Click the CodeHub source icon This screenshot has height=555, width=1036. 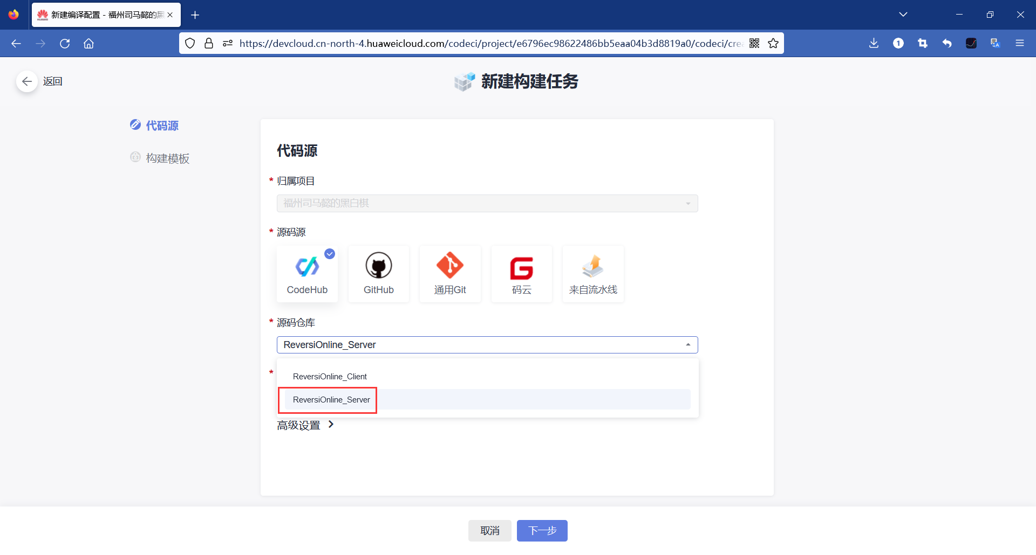tap(307, 273)
